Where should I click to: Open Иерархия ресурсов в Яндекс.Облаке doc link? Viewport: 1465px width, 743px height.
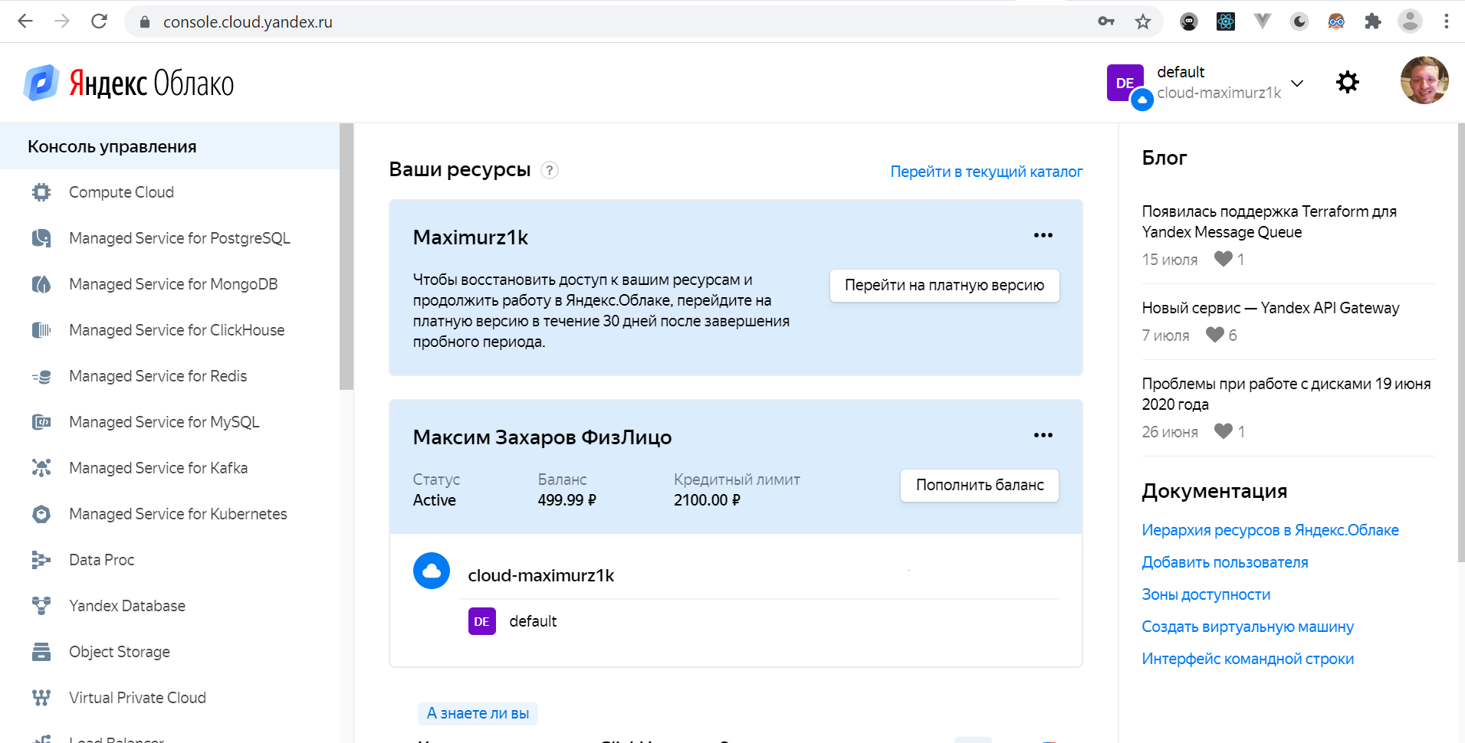1270,530
